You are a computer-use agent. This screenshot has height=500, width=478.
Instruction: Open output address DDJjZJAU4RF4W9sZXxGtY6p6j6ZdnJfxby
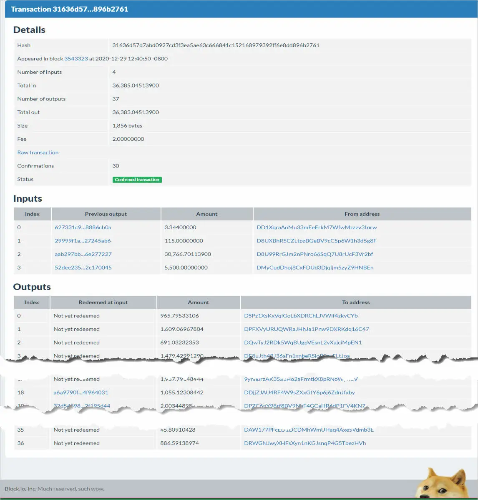[299, 392]
